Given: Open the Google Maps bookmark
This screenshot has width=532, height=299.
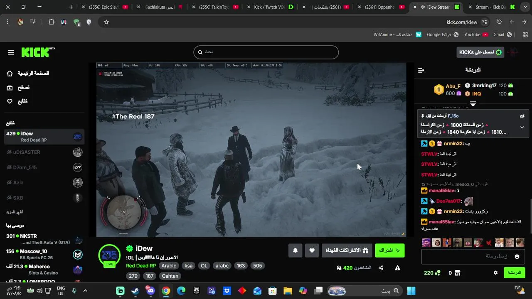Looking at the screenshot, I should click(443, 34).
